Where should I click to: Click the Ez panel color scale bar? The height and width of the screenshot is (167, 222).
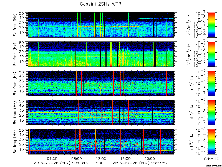tap(212, 54)
